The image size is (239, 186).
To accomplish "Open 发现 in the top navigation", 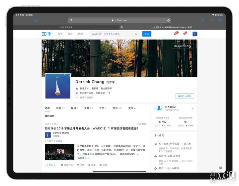I will tap(70, 34).
